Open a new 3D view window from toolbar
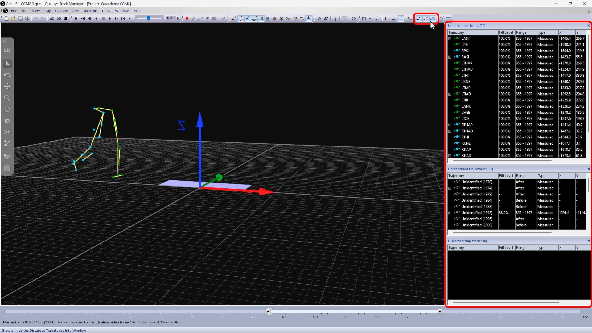Viewport: 592px width, 333px height. point(59,18)
